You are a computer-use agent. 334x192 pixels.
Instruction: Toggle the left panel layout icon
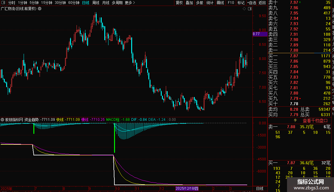(x=3, y=3)
